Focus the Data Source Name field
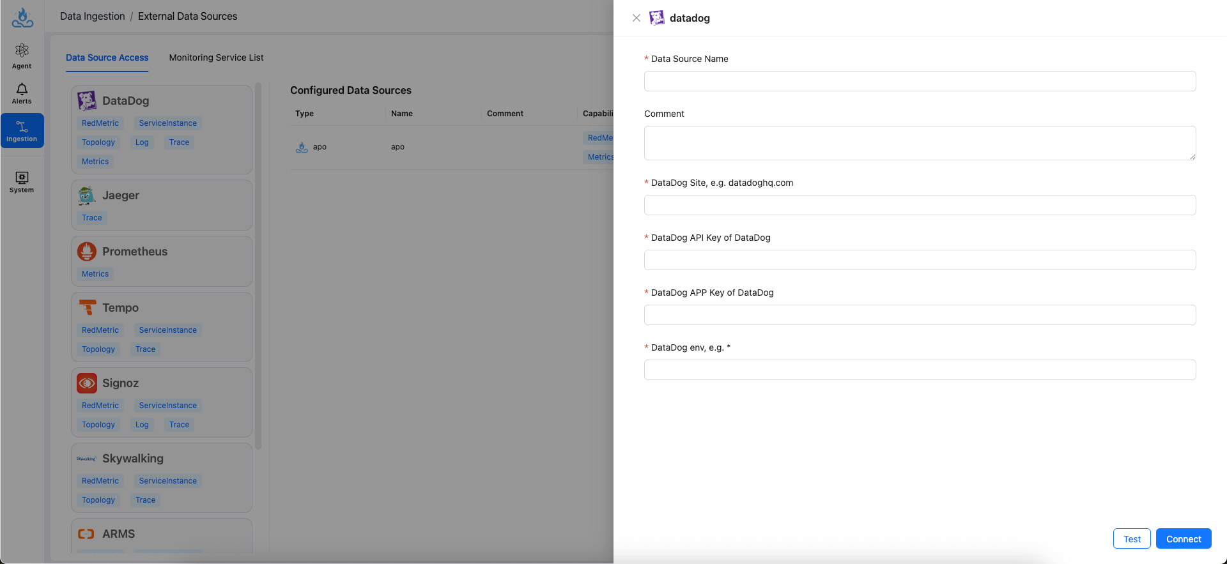The width and height of the screenshot is (1227, 564). [920, 81]
